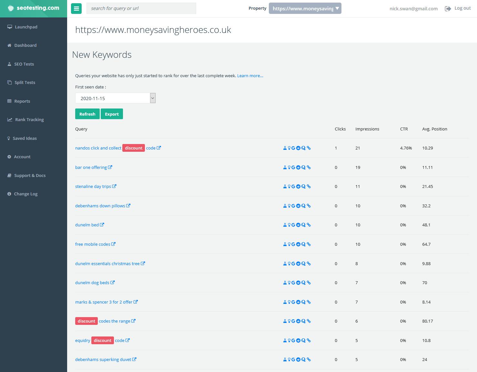
Task: Click Reddit icon for equidry discount code
Action: pyautogui.click(x=298, y=340)
